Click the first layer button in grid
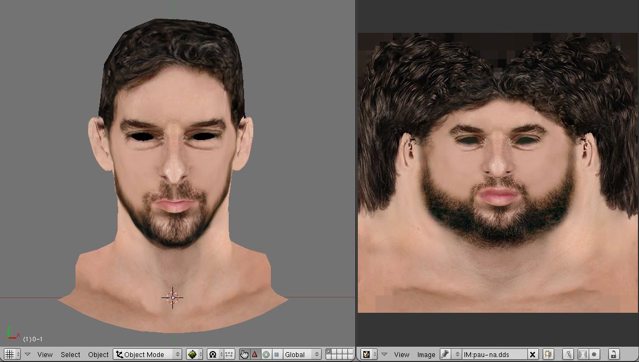The image size is (639, 362). tap(329, 352)
